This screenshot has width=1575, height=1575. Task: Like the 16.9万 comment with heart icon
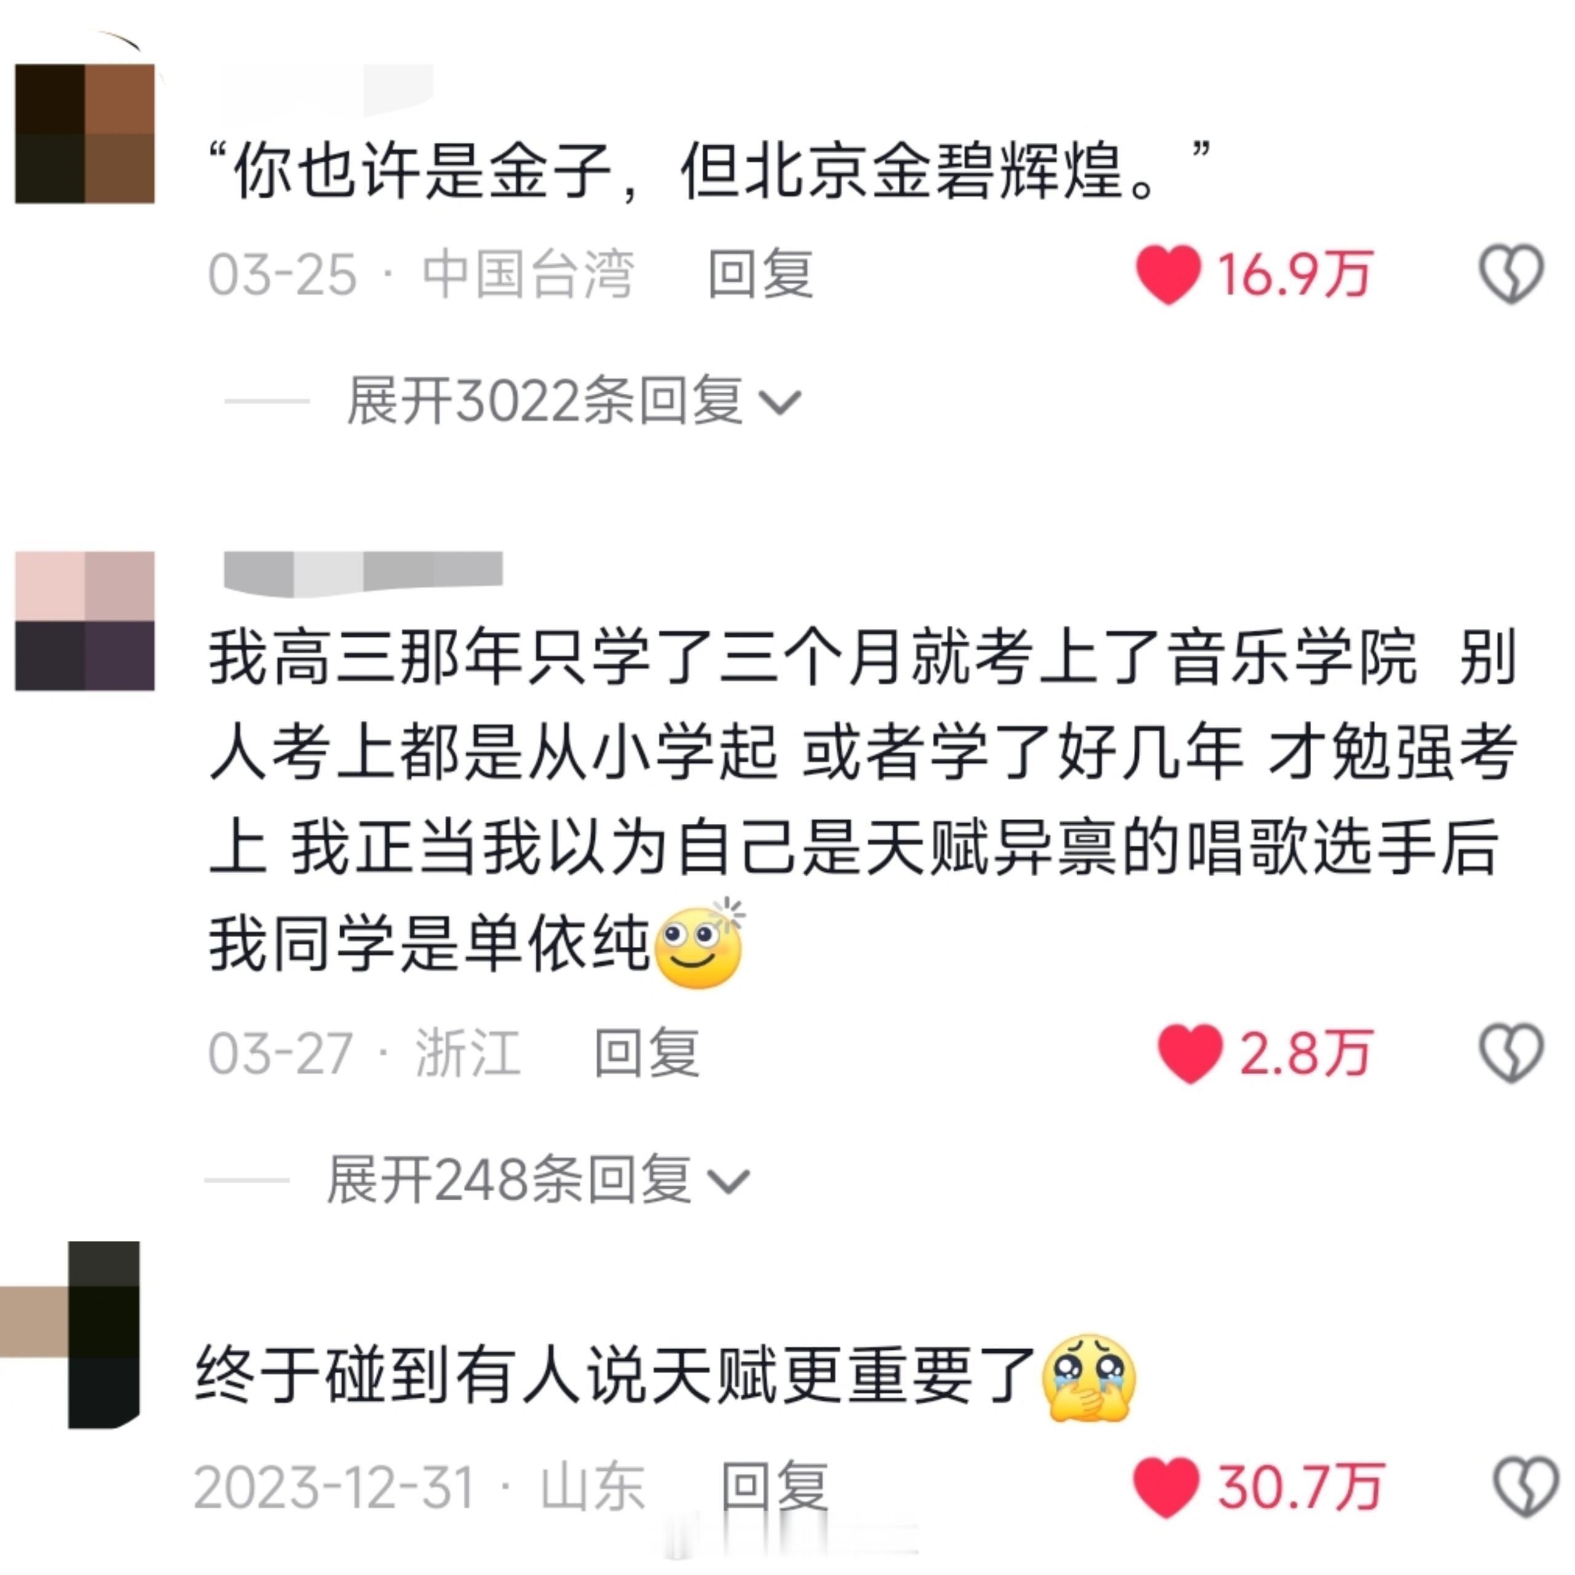point(1168,275)
